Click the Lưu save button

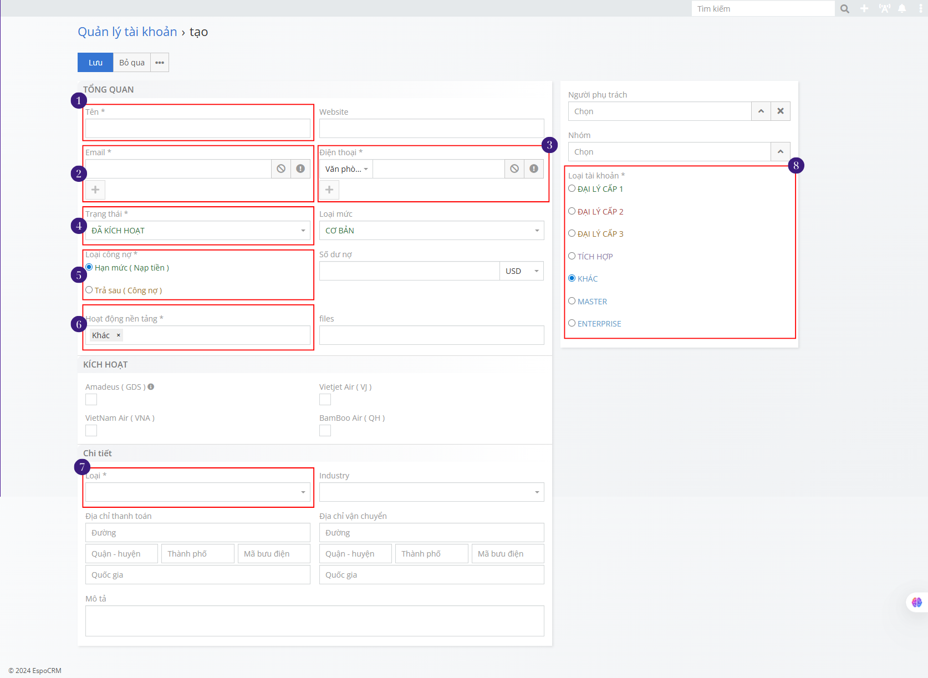[95, 63]
